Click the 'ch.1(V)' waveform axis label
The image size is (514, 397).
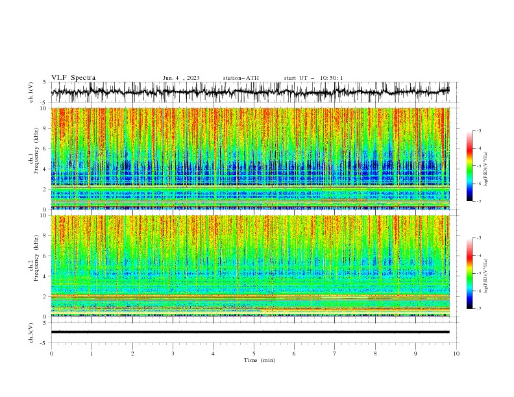coord(31,92)
